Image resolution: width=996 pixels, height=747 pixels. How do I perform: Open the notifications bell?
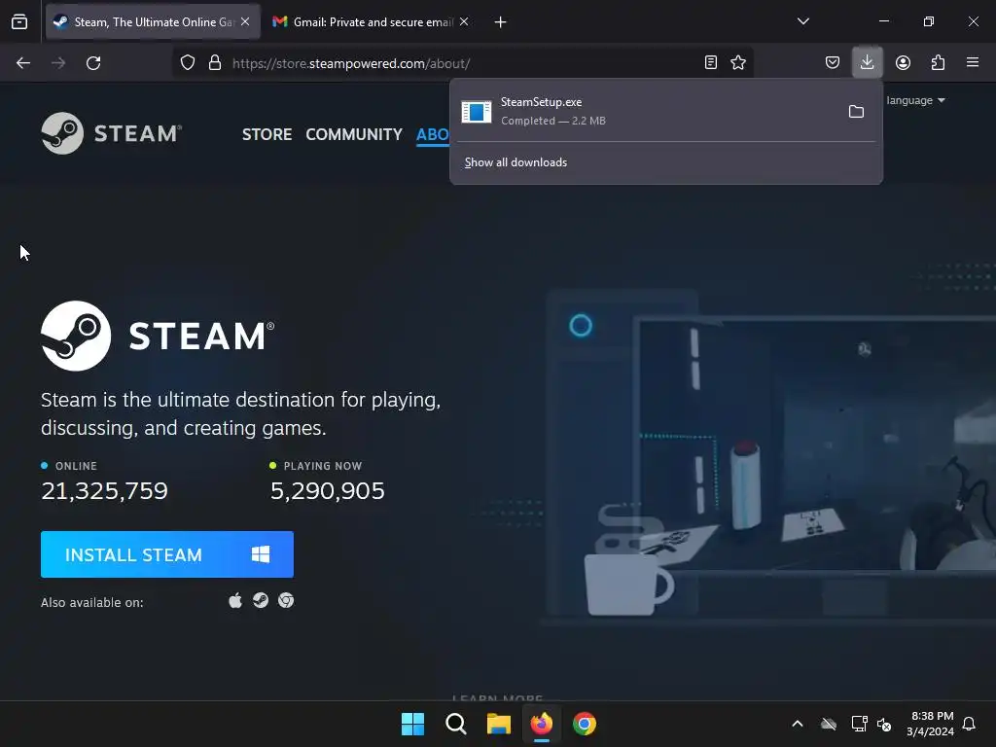pyautogui.click(x=970, y=724)
